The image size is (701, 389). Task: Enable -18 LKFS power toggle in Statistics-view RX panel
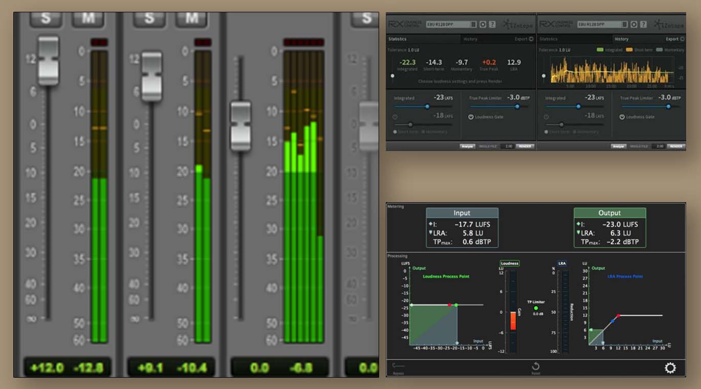coord(395,117)
